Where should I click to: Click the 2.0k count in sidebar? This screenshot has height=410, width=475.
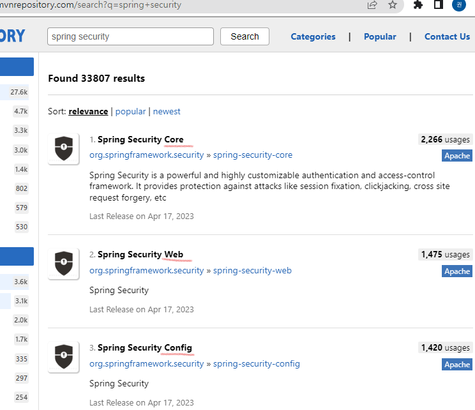coord(20,320)
